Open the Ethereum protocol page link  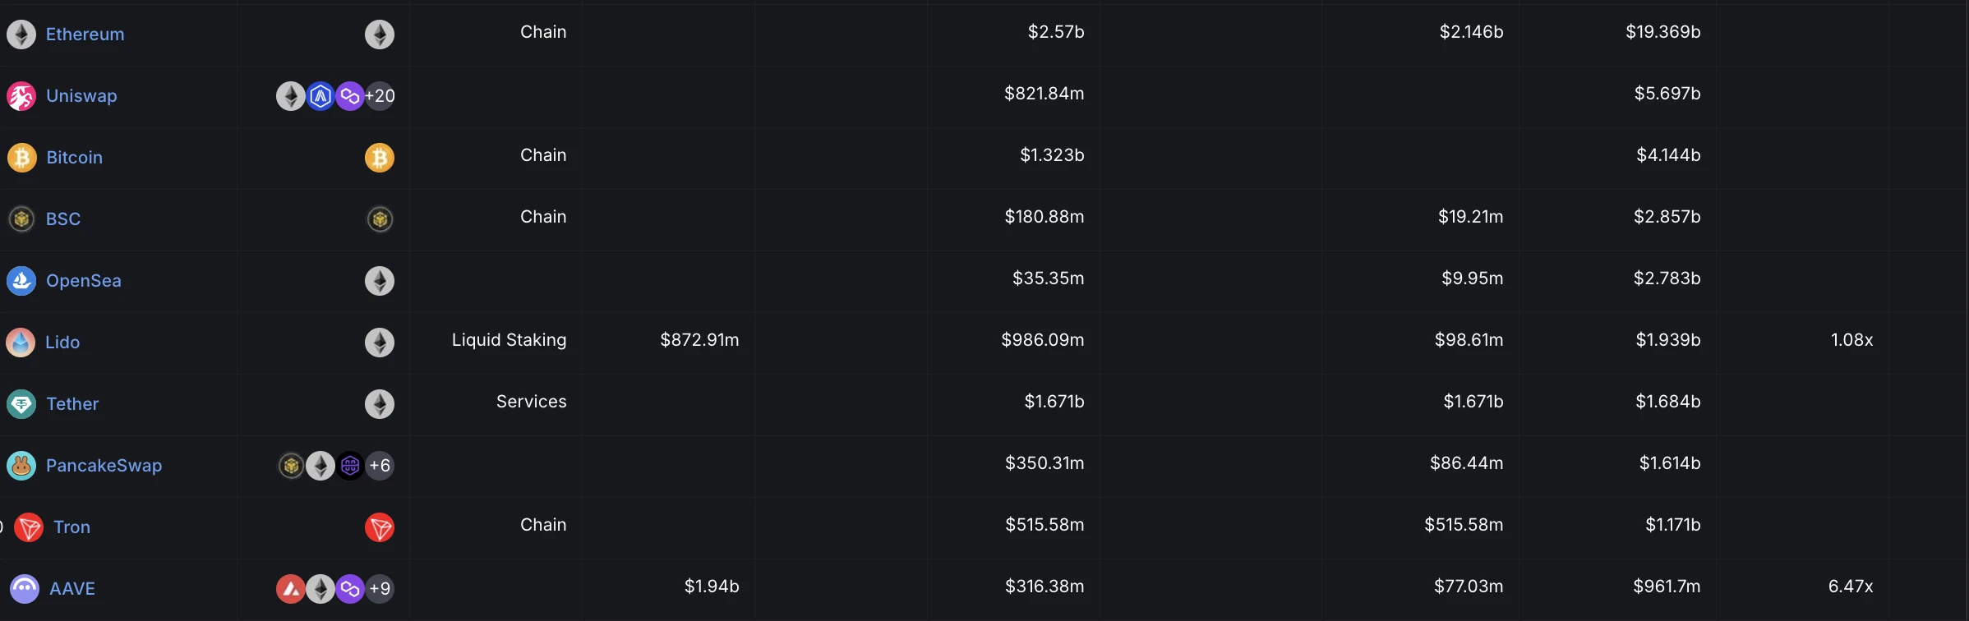pos(85,34)
